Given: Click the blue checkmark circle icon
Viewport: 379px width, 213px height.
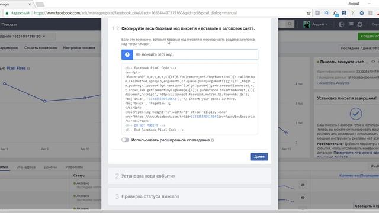Looking at the screenshot, I should [356, 114].
